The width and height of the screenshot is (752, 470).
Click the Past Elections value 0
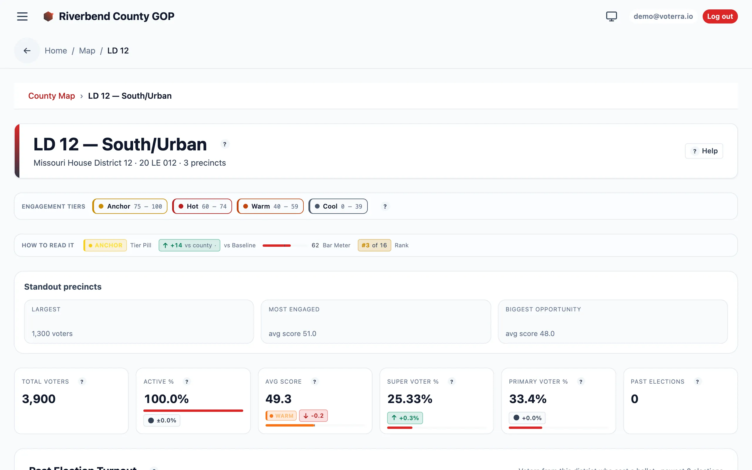[634, 399]
